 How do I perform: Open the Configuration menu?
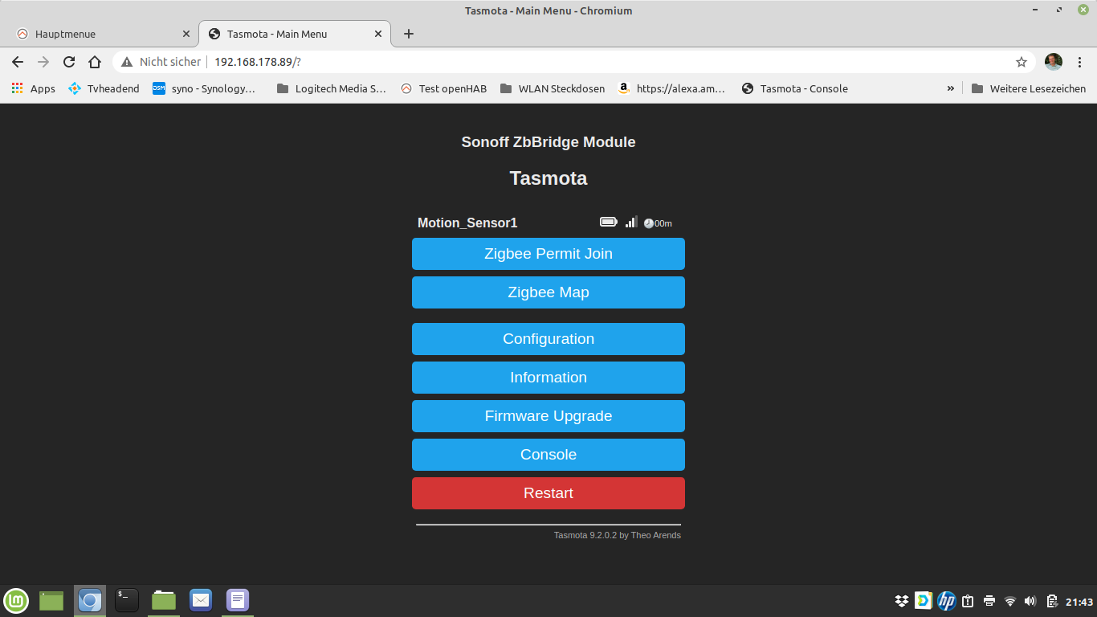coord(548,339)
